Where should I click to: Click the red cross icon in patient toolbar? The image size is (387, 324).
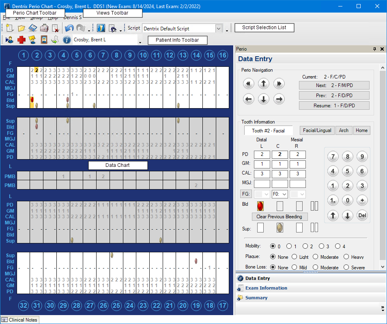click(21, 40)
